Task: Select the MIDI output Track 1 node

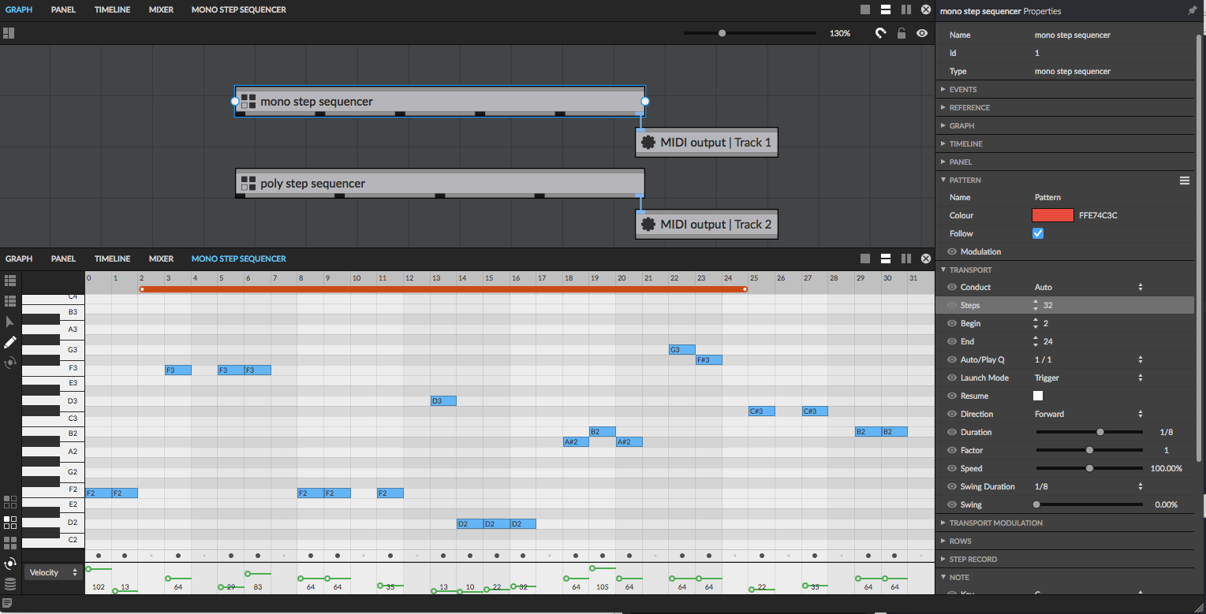Action: (x=707, y=143)
